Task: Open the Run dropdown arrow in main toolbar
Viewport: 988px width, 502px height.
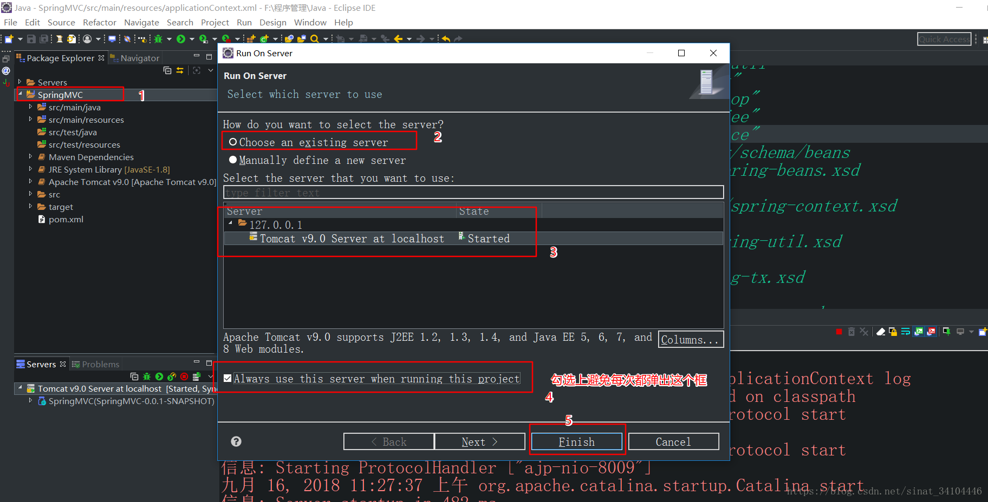Action: point(192,39)
